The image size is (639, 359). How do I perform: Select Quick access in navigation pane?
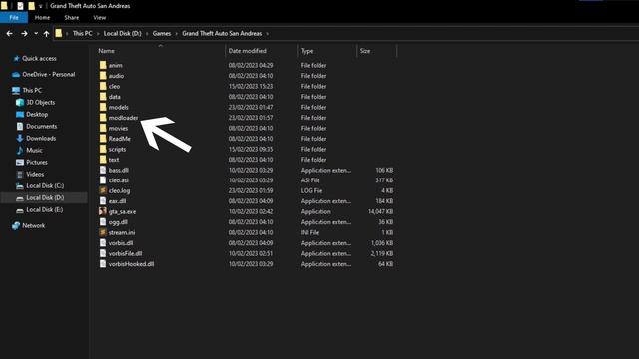[39, 59]
